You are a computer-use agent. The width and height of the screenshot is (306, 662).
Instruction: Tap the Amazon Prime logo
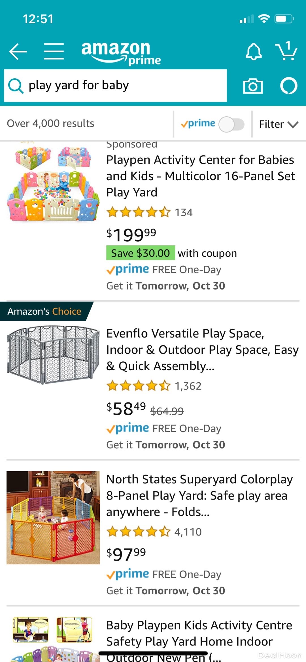[121, 53]
